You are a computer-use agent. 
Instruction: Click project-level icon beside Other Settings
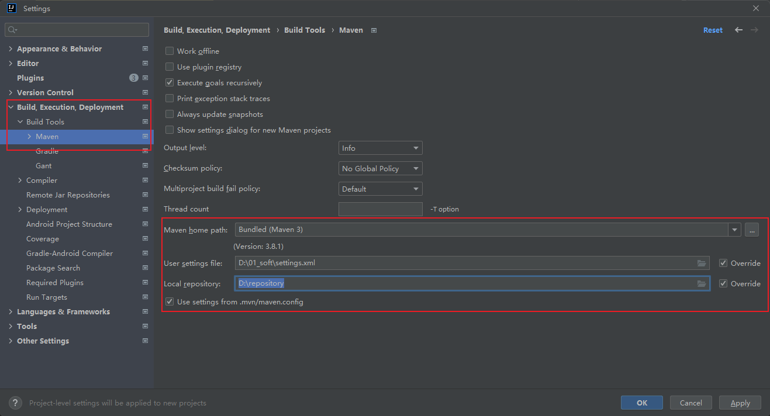coord(145,341)
